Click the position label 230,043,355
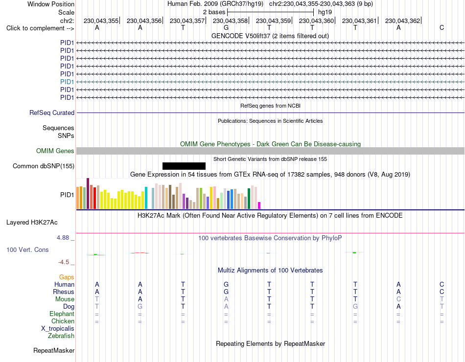Viewport: 465px width, 362px height. coord(101,21)
